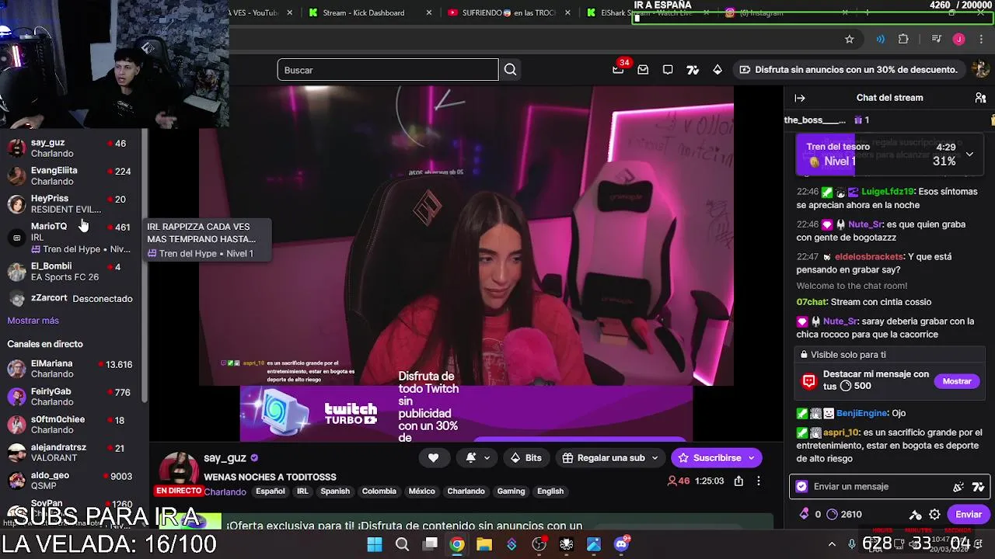The width and height of the screenshot is (995, 559).
Task: Open Google Chrome from the taskbar
Action: pos(457,544)
